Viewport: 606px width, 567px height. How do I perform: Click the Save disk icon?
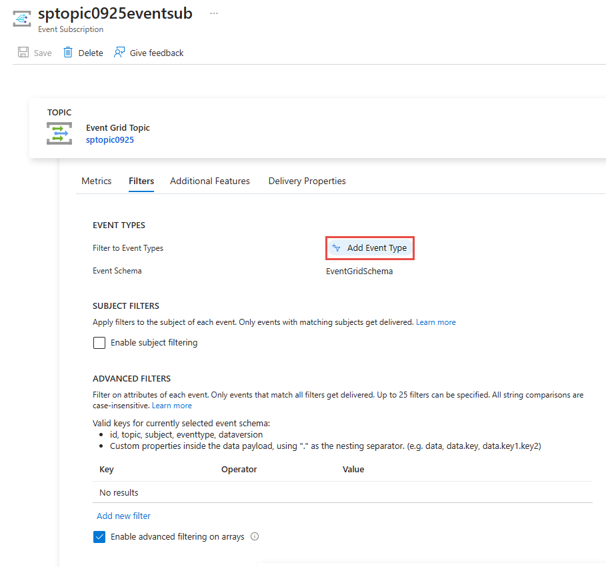(22, 52)
